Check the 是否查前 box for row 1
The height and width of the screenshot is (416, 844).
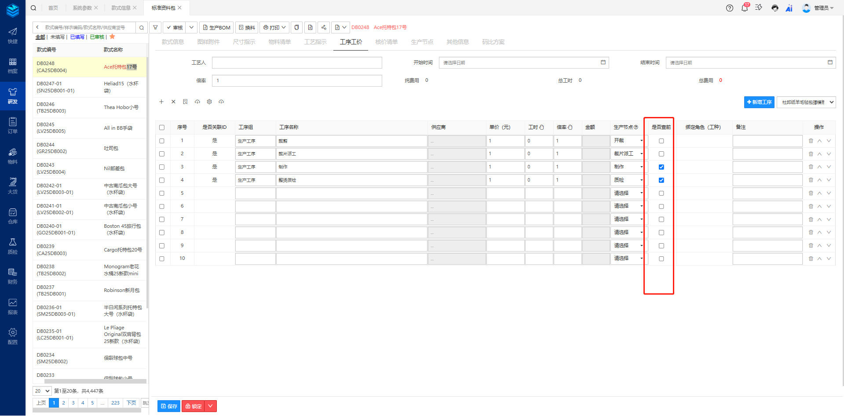pyautogui.click(x=661, y=141)
